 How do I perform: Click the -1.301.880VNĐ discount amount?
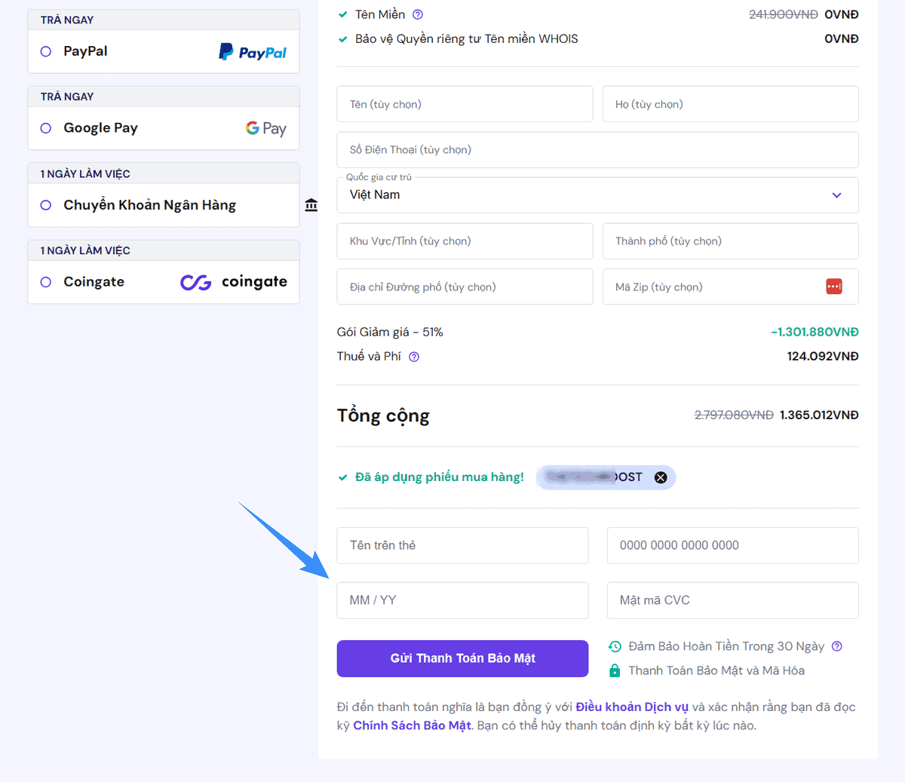click(814, 332)
